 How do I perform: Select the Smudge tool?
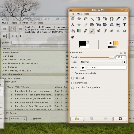[125, 31]
